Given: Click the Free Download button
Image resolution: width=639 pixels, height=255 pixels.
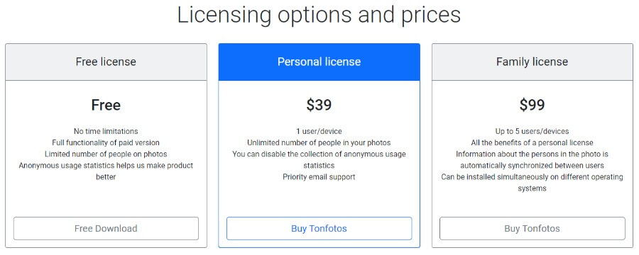Looking at the screenshot, I should pyautogui.click(x=106, y=228).
